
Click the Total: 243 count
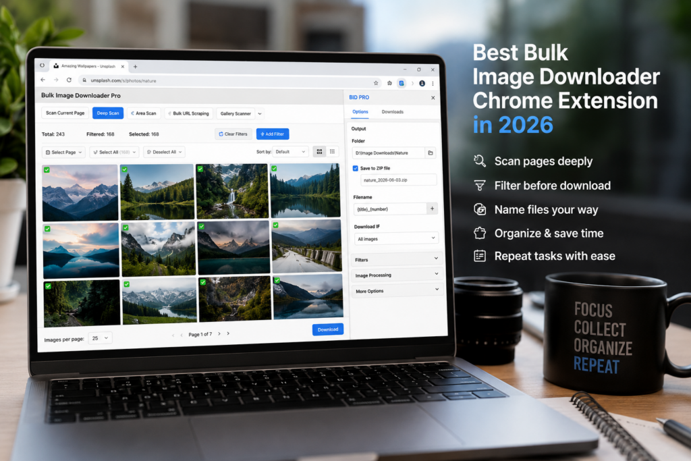pyautogui.click(x=53, y=134)
